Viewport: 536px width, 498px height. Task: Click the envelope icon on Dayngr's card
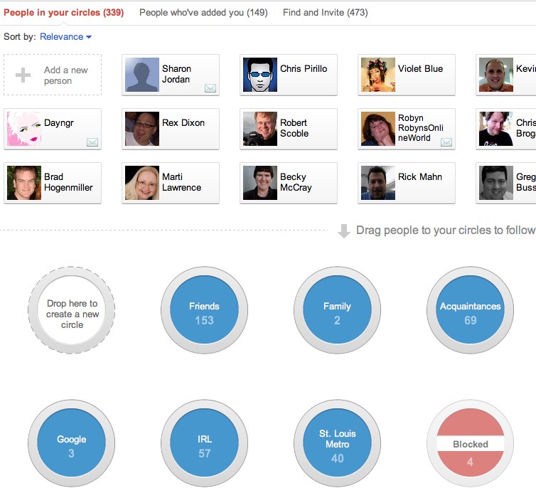(92, 142)
